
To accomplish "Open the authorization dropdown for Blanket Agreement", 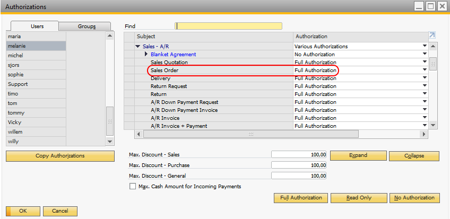I will click(x=425, y=54).
